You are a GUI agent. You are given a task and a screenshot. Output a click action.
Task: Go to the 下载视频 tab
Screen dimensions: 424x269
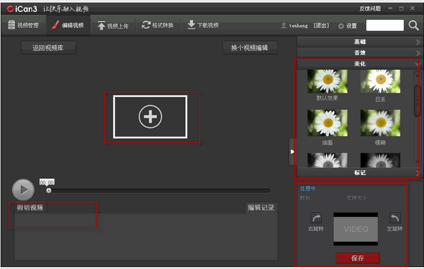[203, 26]
